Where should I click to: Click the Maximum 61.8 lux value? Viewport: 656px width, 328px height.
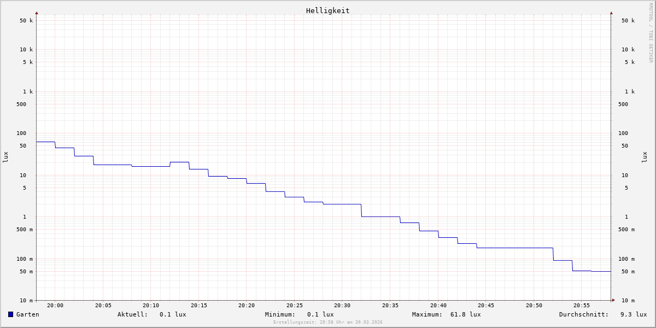(465, 314)
